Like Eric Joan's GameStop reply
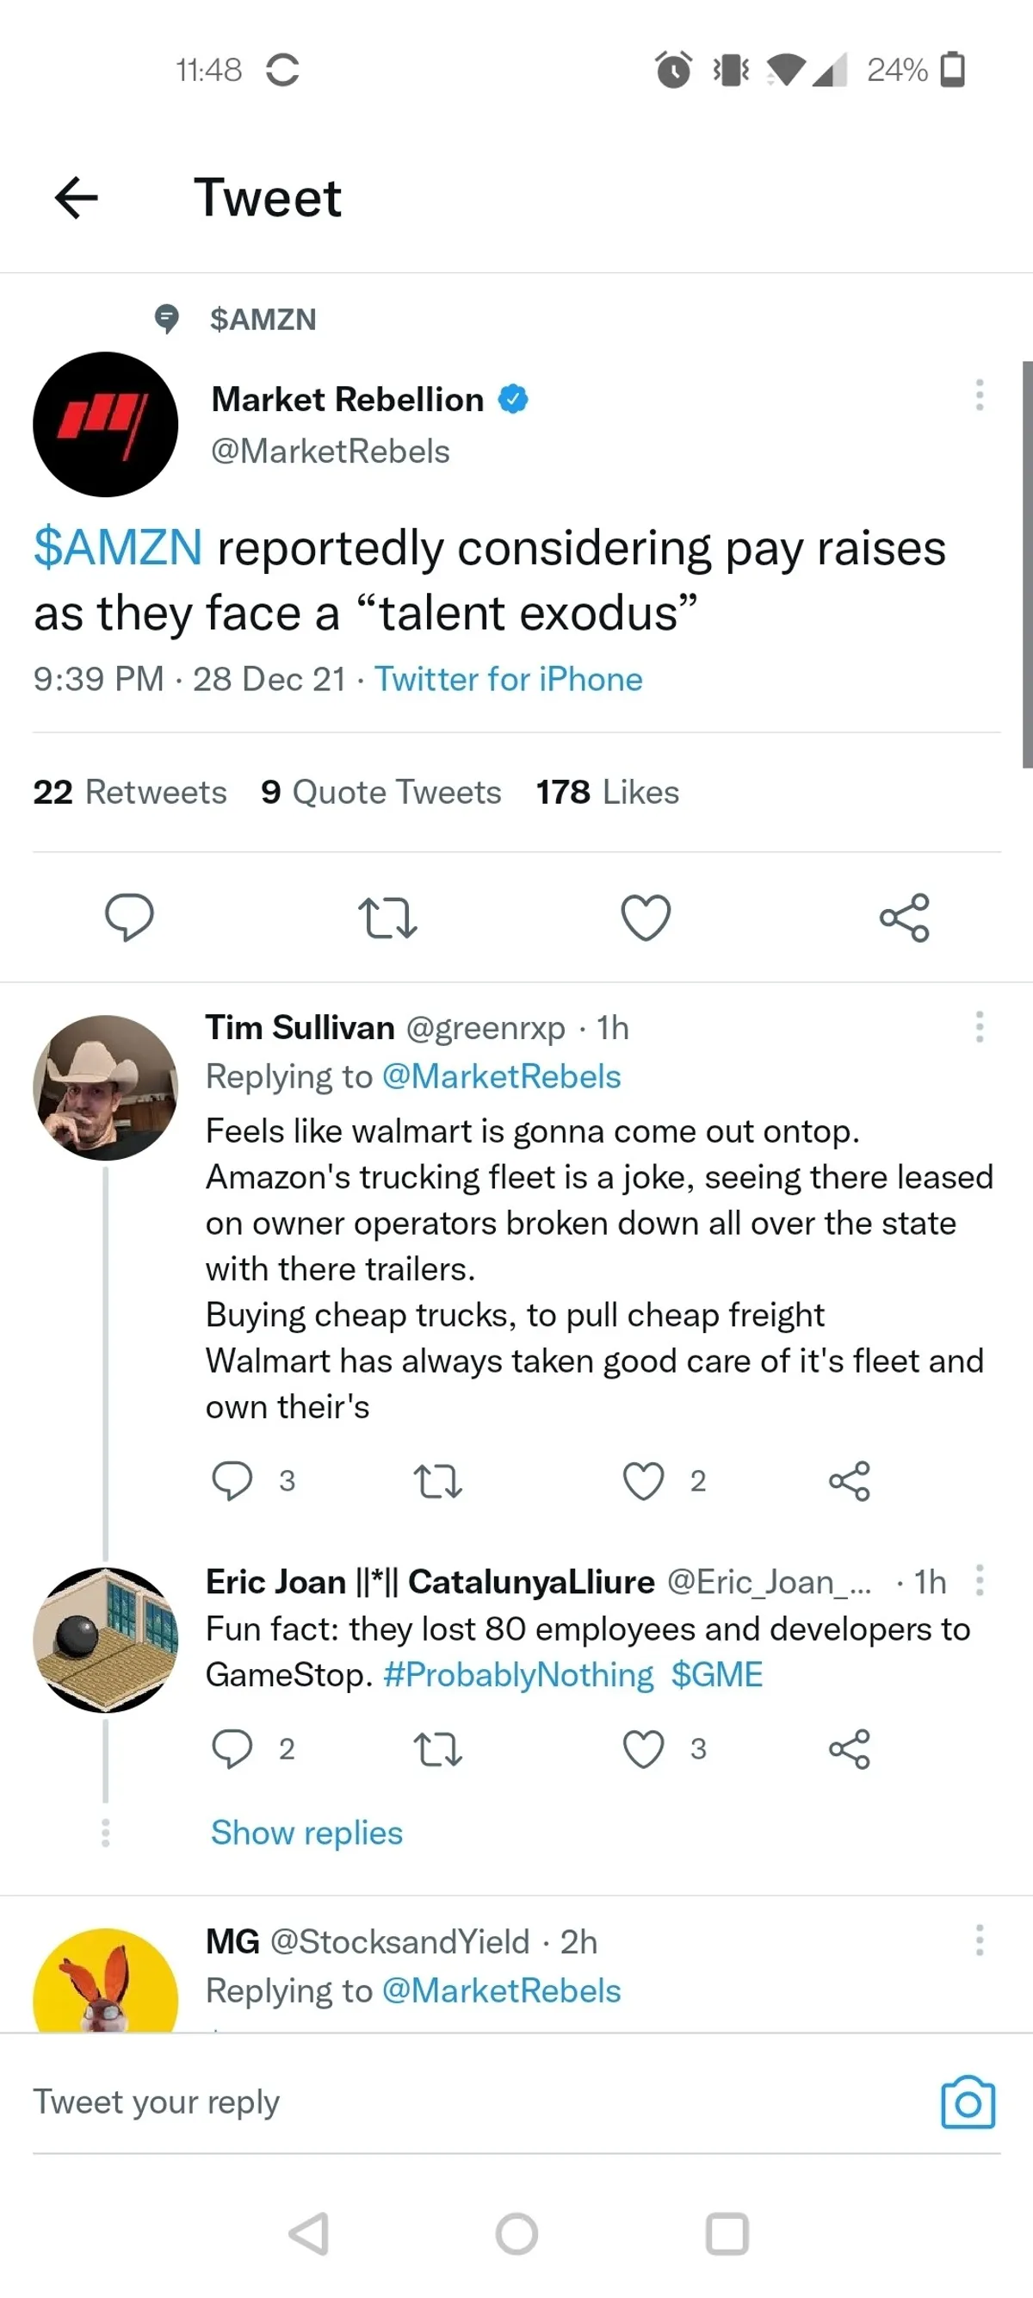 point(644,1748)
